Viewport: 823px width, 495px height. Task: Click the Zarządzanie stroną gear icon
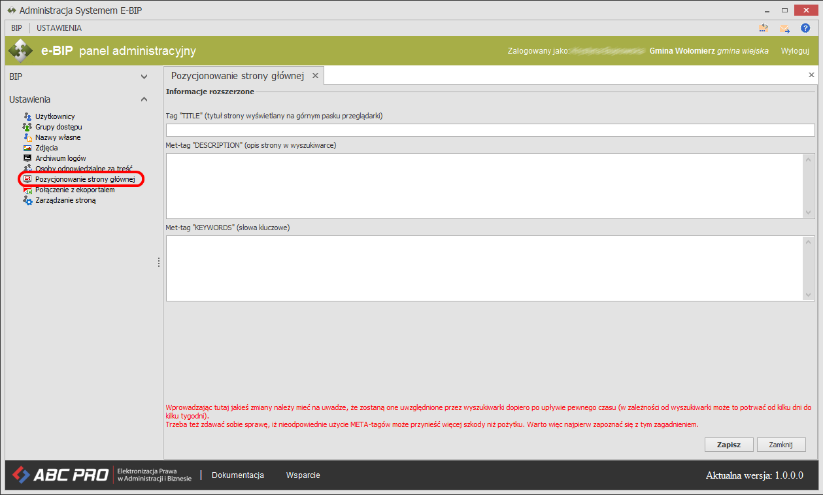pos(27,200)
